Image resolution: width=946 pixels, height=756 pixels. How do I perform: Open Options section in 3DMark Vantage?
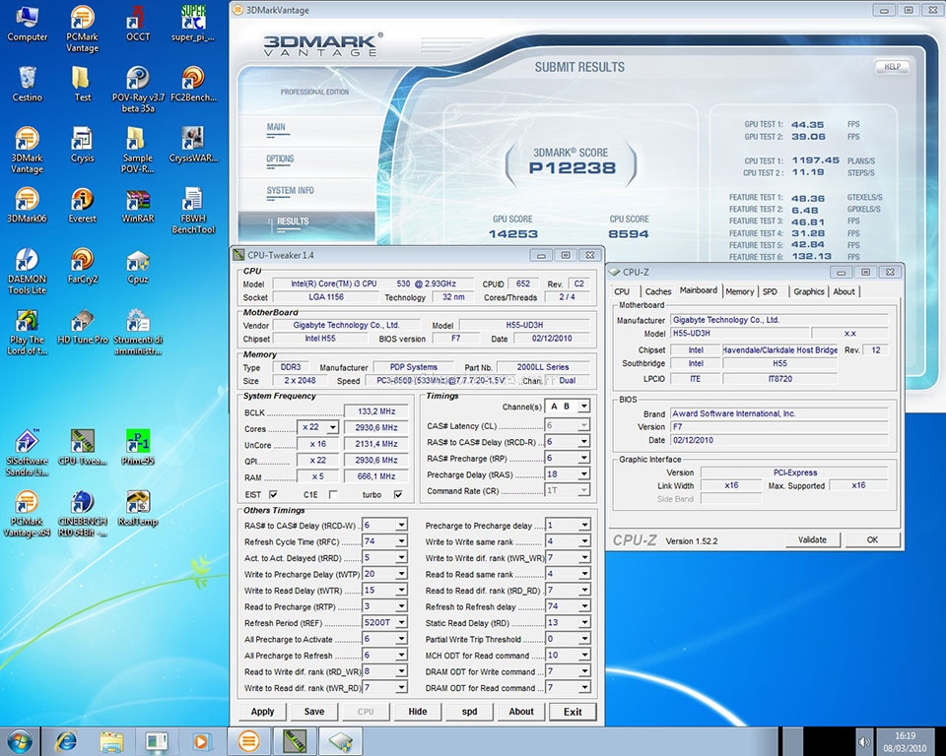[x=280, y=159]
